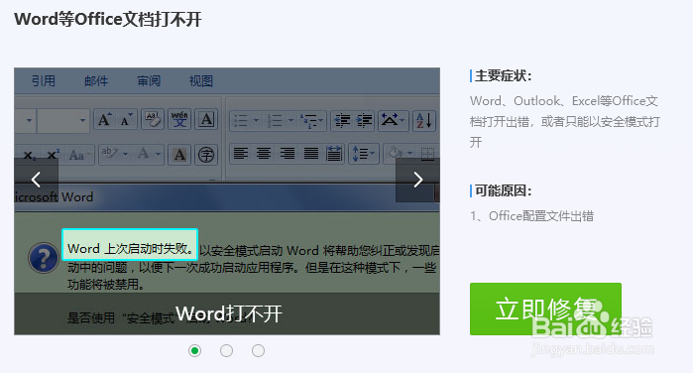Click the Align Right icon
Image resolution: width=693 pixels, height=373 pixels.
click(288, 154)
